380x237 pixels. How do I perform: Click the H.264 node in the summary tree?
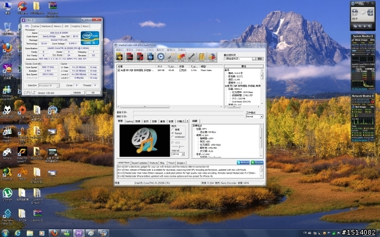pos(202,135)
